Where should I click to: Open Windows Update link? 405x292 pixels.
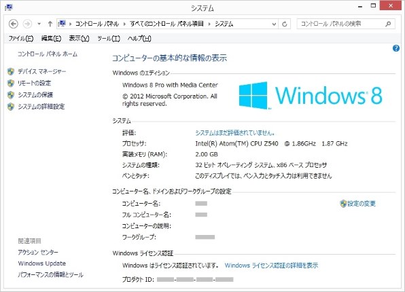(42, 263)
